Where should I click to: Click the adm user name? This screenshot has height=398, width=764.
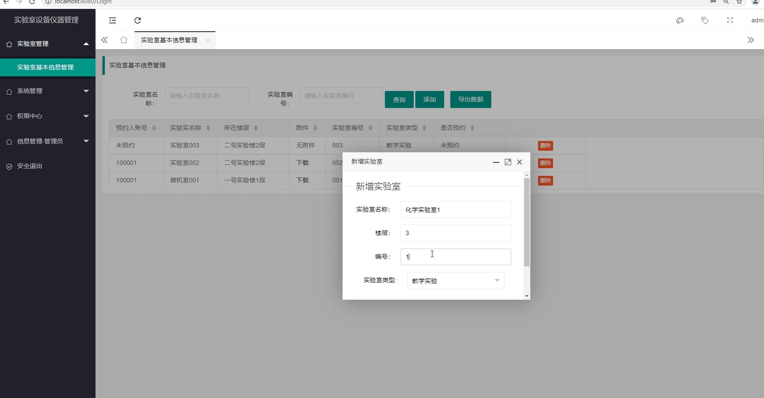click(x=757, y=20)
